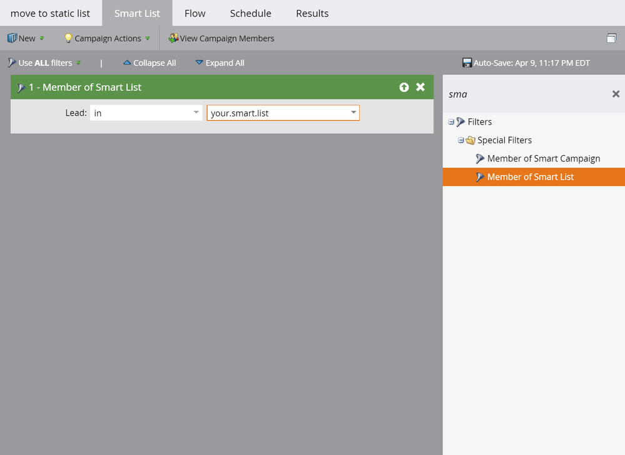
Task: Click the move-up arrow icon on filter header
Action: point(404,87)
